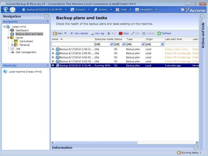Click View details button
This screenshot has height=156, width=208.
pyautogui.click(x=79, y=33)
